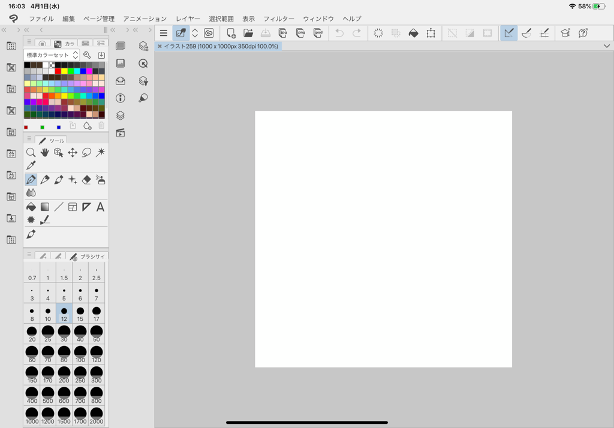Click the Undo arrow
Viewport: 614px width, 428px height.
pos(339,34)
